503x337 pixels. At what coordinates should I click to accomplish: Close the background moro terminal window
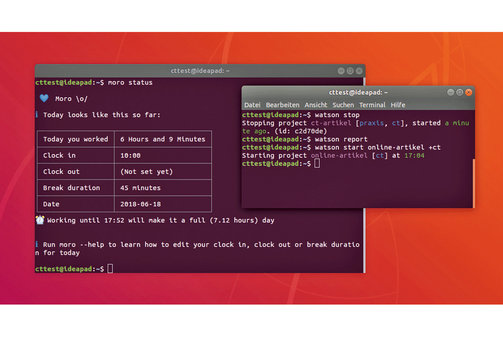click(x=359, y=71)
